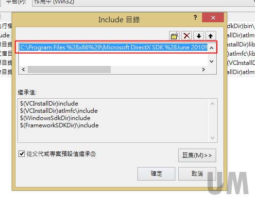Click the directory list scroll down arrow
255x199 pixels.
coord(212,61)
